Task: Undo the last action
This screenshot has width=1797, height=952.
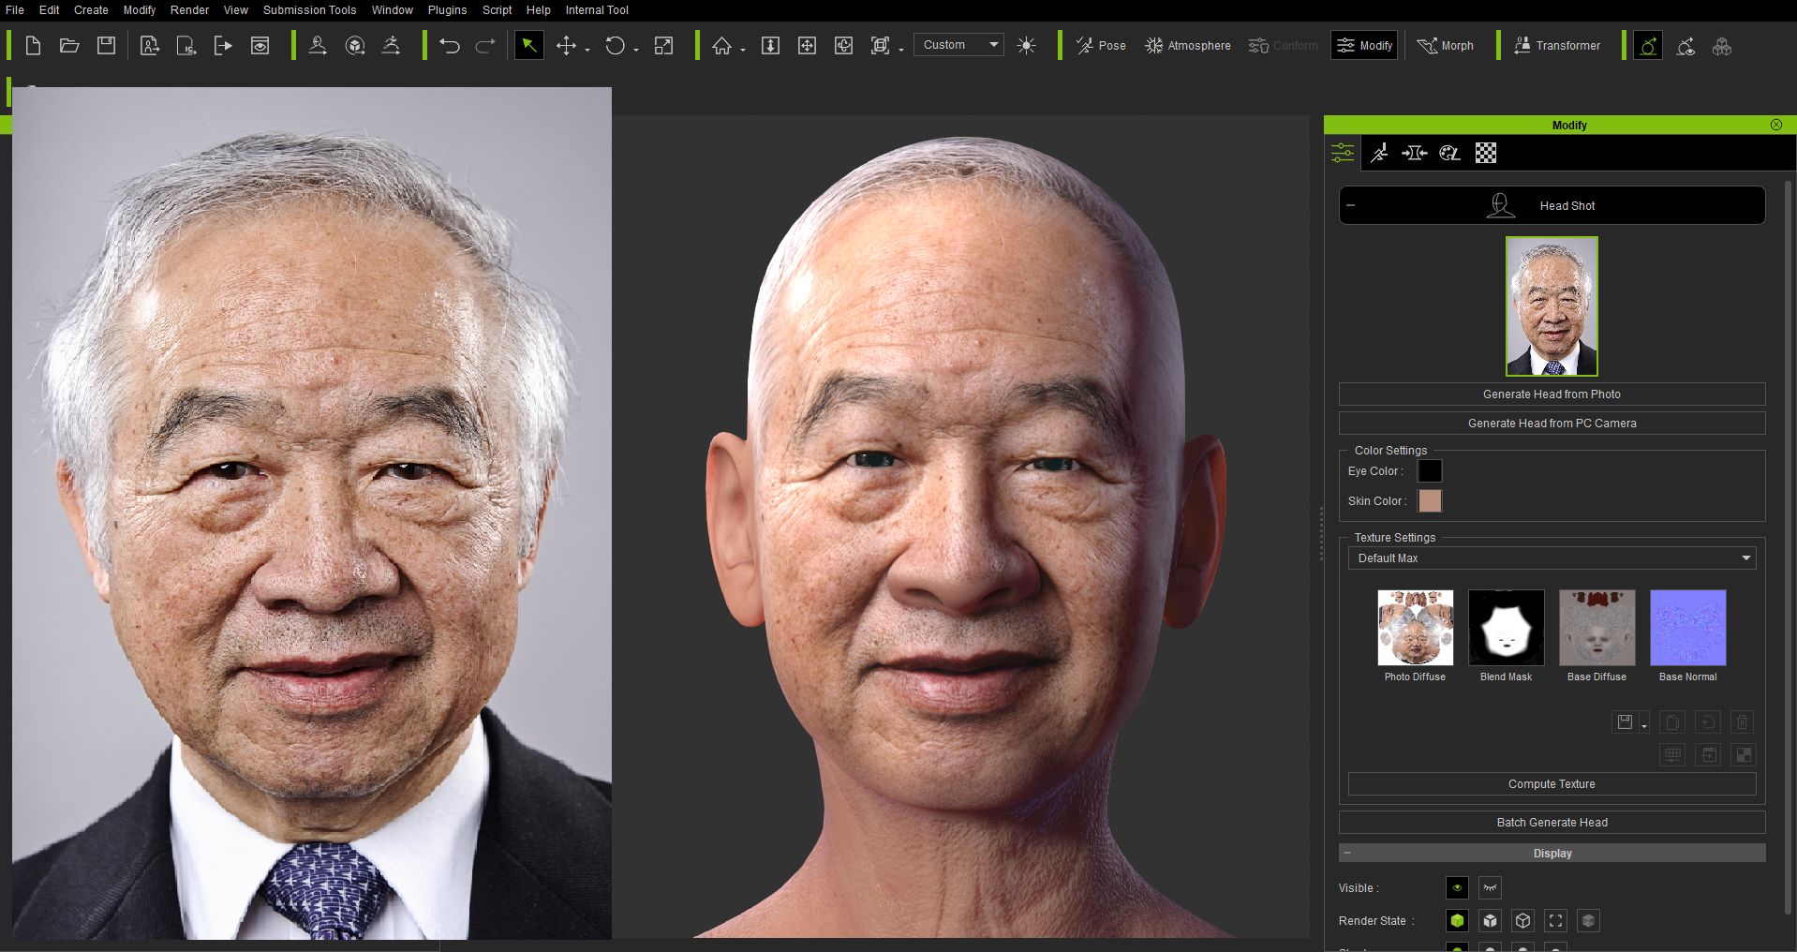Action: pos(449,45)
